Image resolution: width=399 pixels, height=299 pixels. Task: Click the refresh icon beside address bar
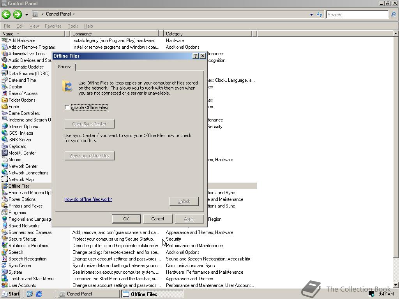tap(320, 14)
